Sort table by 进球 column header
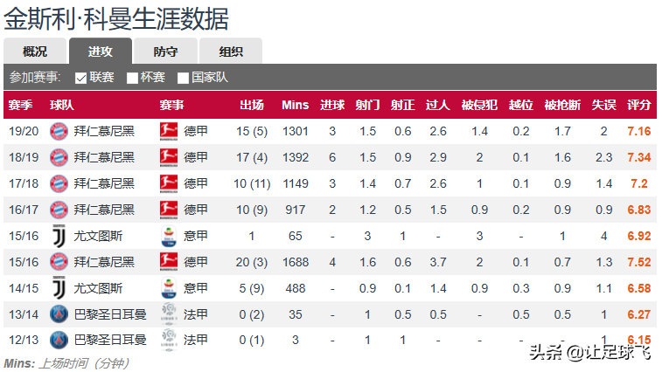 [332, 105]
